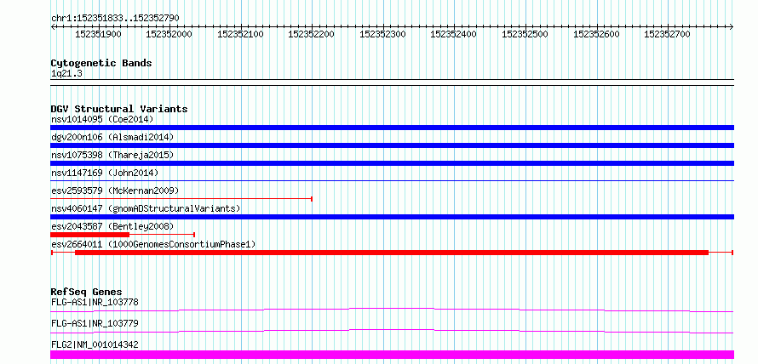Click ruler tick label 152352000
This screenshot has height=364, width=758.
tap(169, 35)
